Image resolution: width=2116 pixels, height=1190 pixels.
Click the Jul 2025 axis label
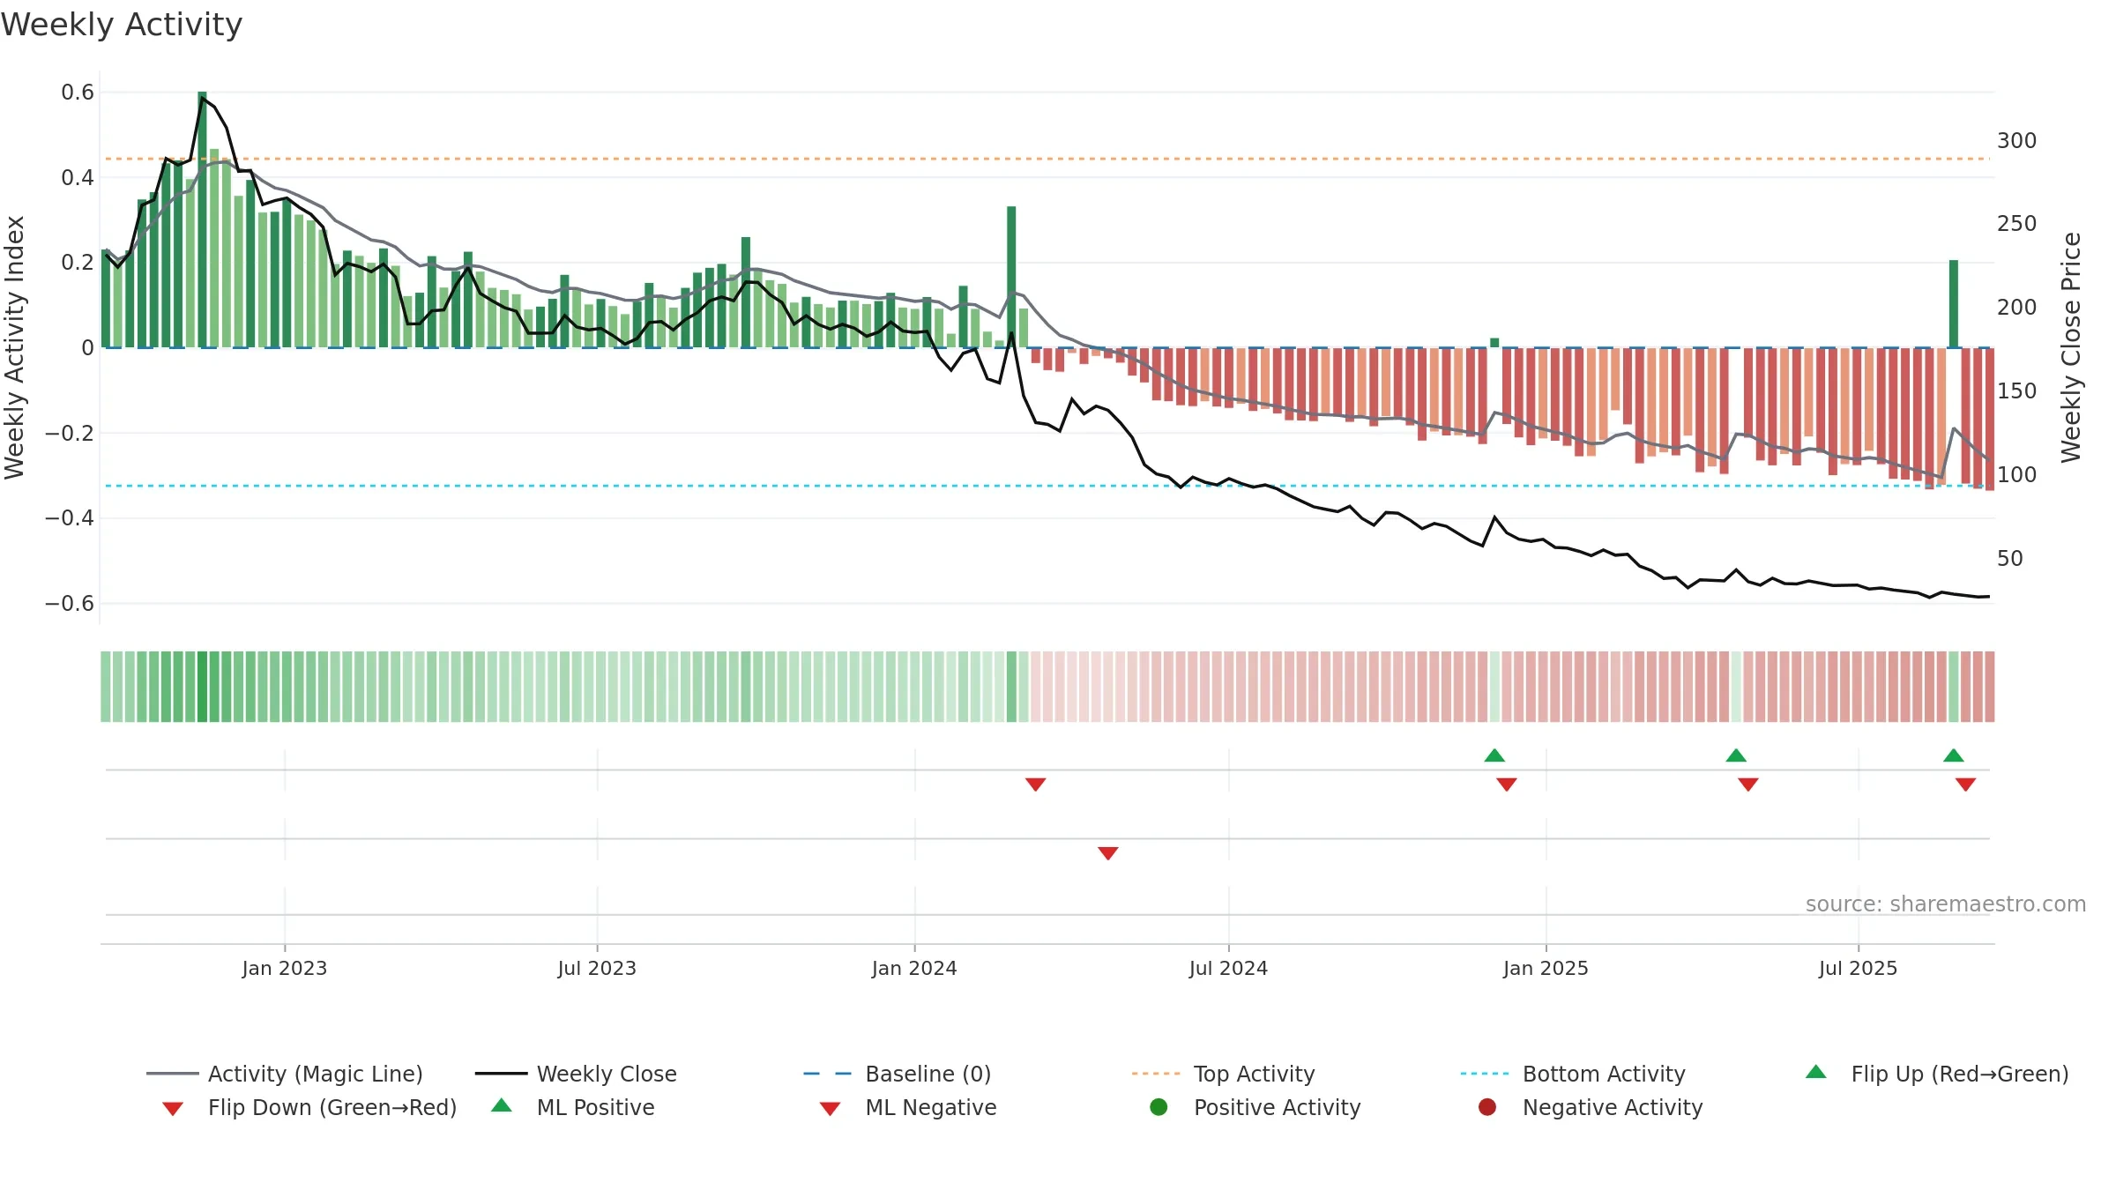pos(1858,968)
